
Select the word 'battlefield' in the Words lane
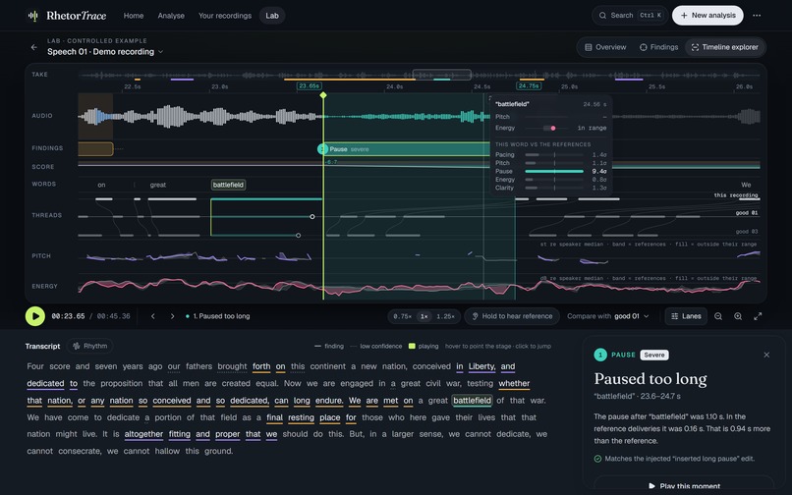click(x=228, y=185)
